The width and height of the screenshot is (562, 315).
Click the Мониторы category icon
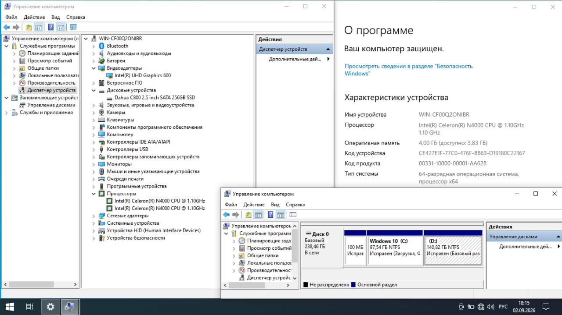click(x=101, y=164)
